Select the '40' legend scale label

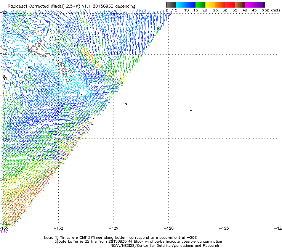[x=245, y=10]
